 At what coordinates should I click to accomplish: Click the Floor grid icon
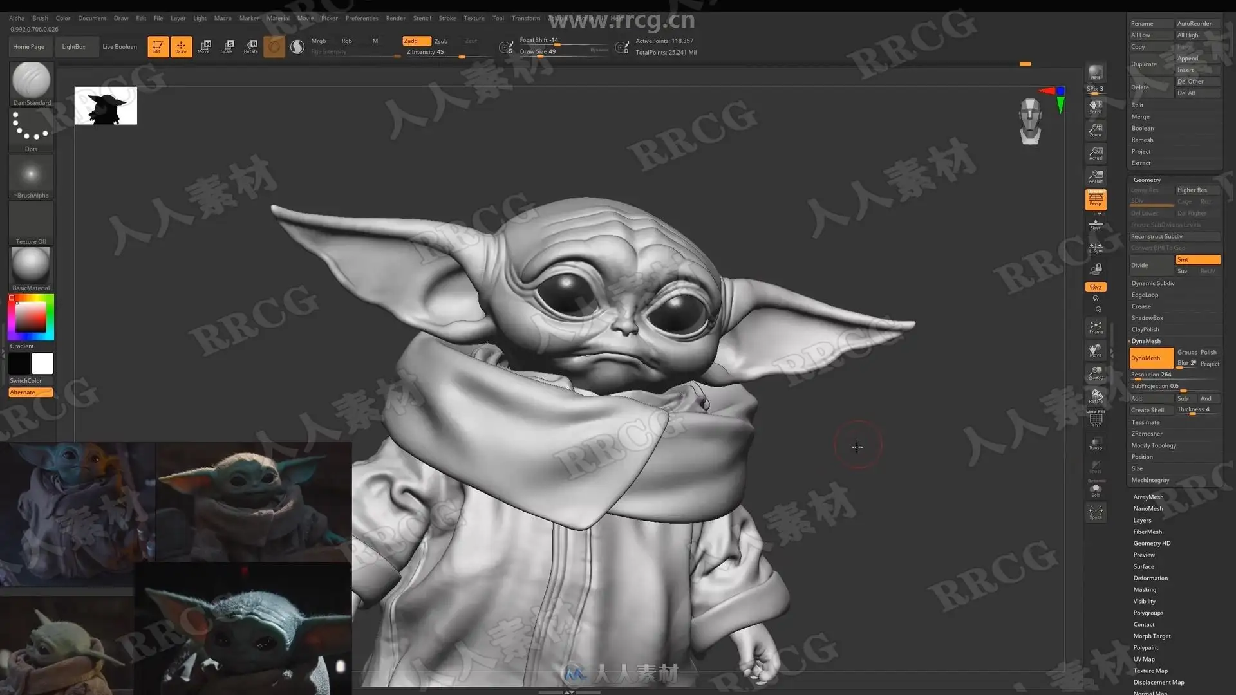tap(1096, 224)
